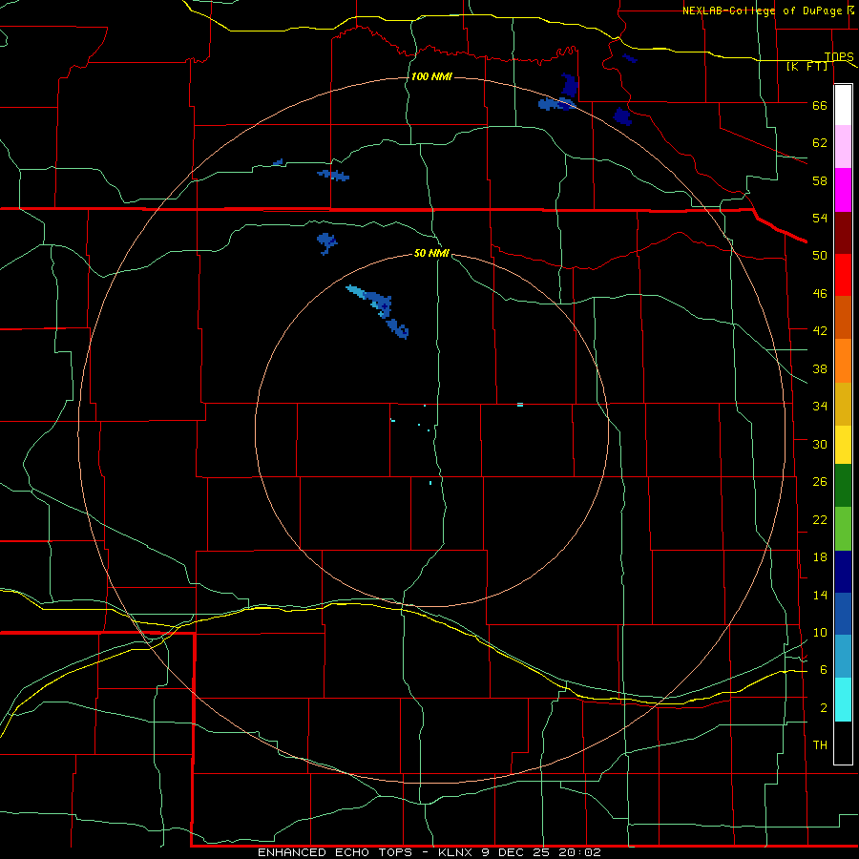Image resolution: width=859 pixels, height=859 pixels.
Task: Click the legend value 38
Action: pos(820,368)
